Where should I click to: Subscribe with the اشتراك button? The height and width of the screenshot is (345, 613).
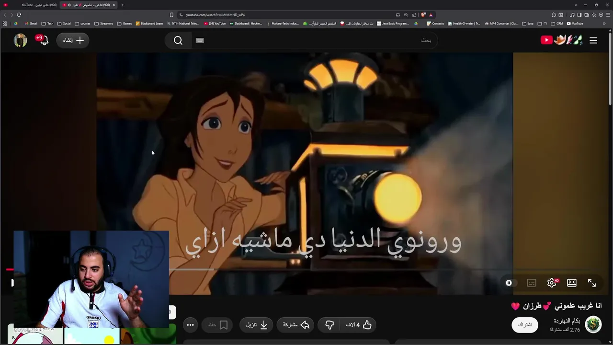(x=525, y=325)
